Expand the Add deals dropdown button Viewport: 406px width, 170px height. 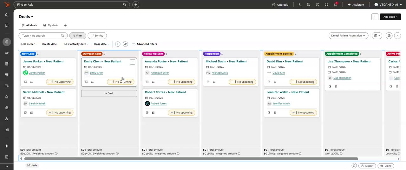390,17
